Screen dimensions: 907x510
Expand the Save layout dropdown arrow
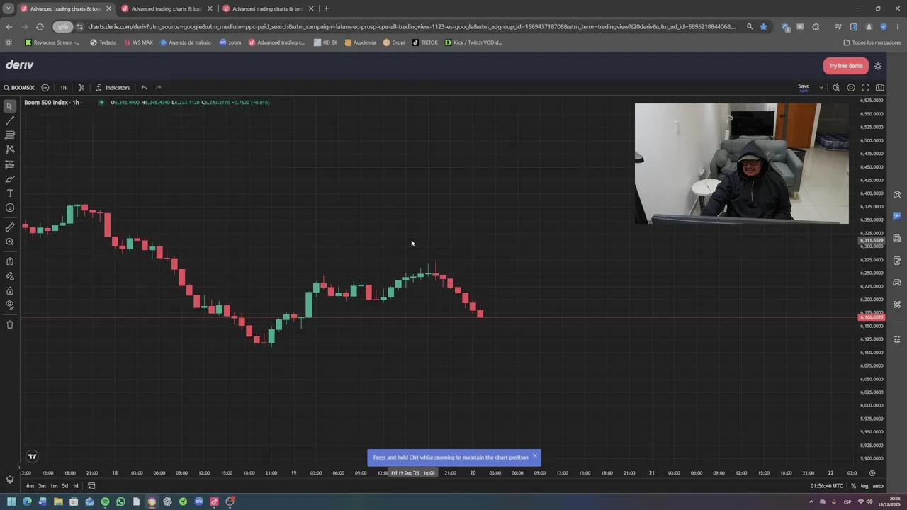click(x=821, y=88)
